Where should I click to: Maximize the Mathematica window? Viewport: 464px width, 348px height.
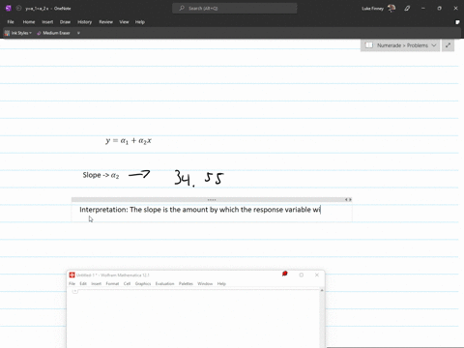[x=302, y=275]
